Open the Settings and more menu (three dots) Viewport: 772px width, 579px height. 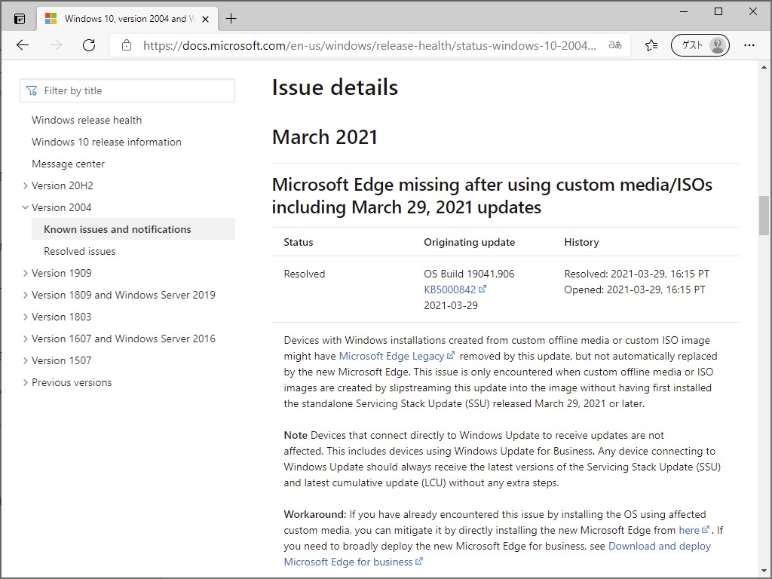(x=749, y=45)
